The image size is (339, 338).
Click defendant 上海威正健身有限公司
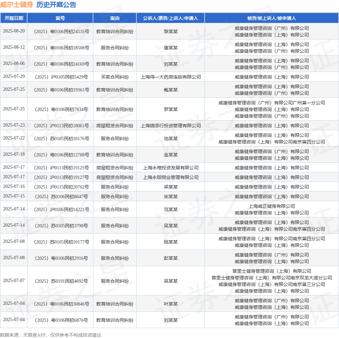coord(272,206)
